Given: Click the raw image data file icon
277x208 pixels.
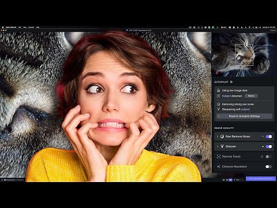Looking at the screenshot, I should pos(218,90).
